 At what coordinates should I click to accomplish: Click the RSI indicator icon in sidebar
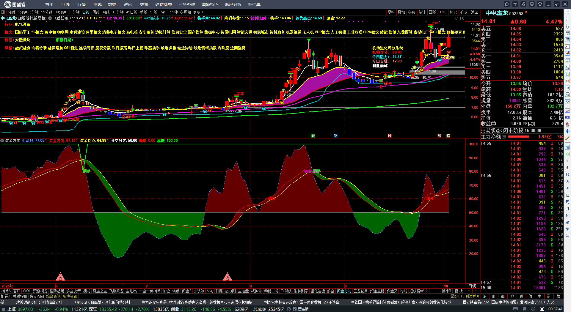pyautogui.click(x=567, y=117)
